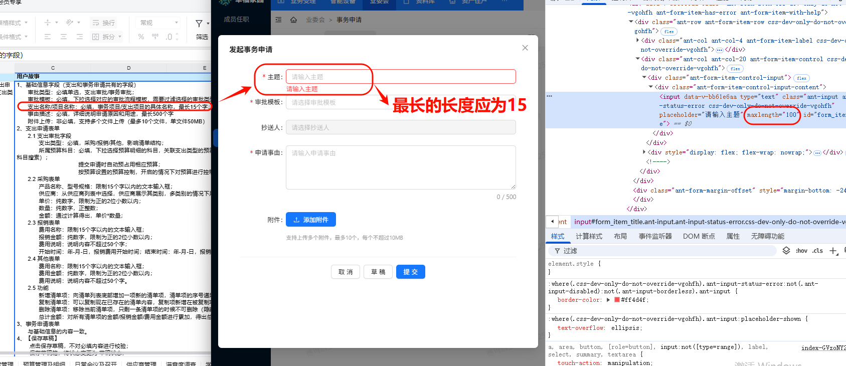
Task: Click the breadcrumb left scroll arrow in DevTools
Action: click(552, 222)
